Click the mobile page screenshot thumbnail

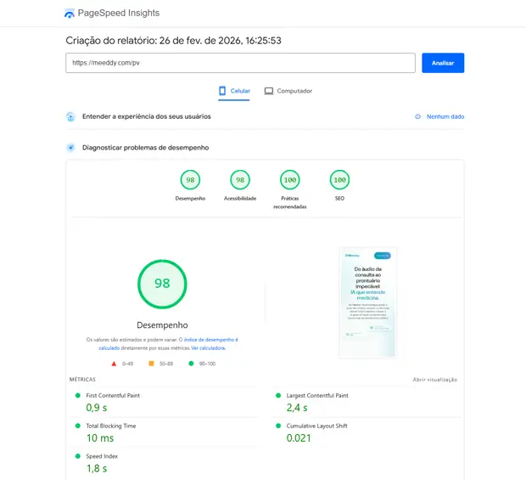(x=367, y=302)
